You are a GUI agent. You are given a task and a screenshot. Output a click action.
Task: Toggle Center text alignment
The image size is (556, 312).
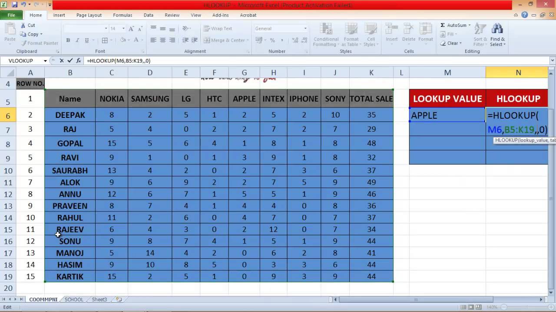tap(163, 40)
